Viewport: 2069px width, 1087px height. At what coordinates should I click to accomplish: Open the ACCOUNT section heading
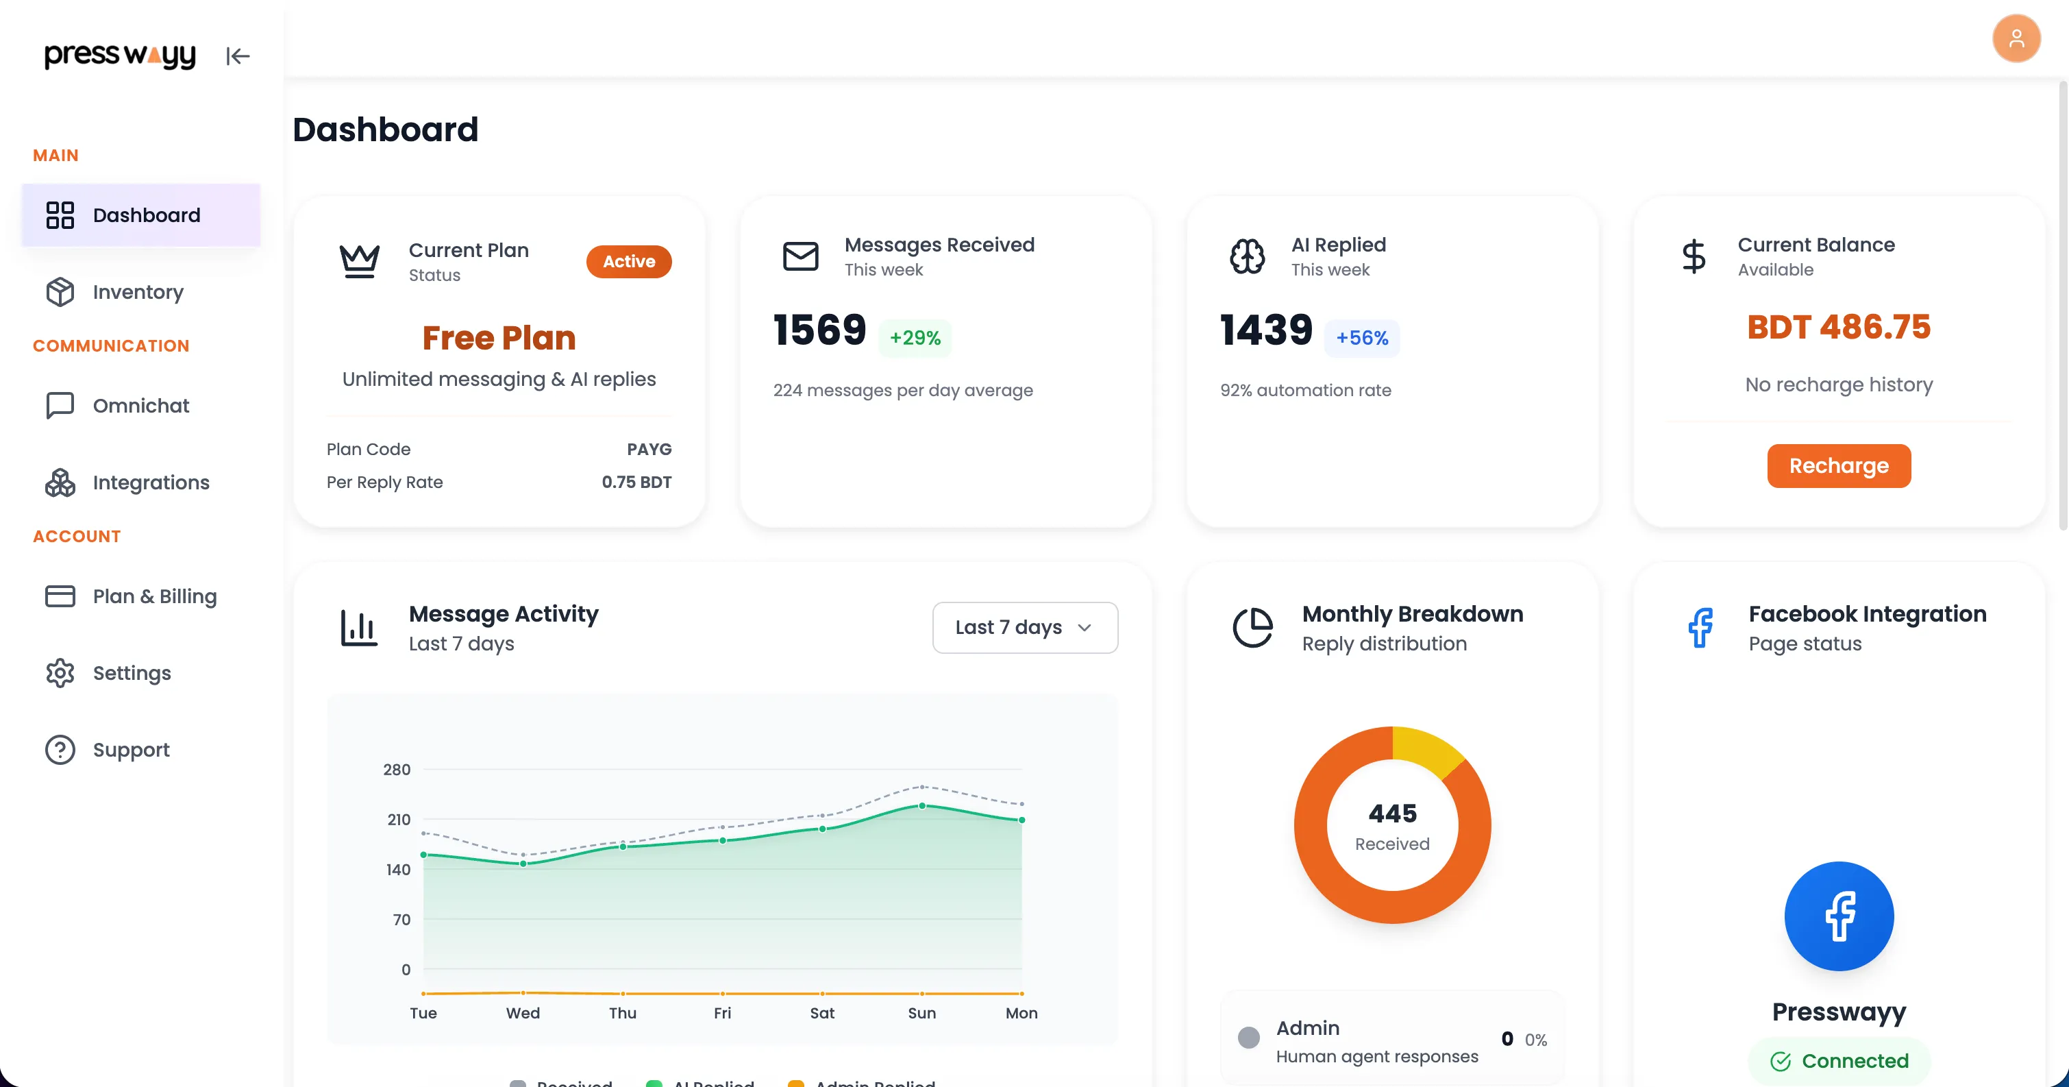click(76, 536)
